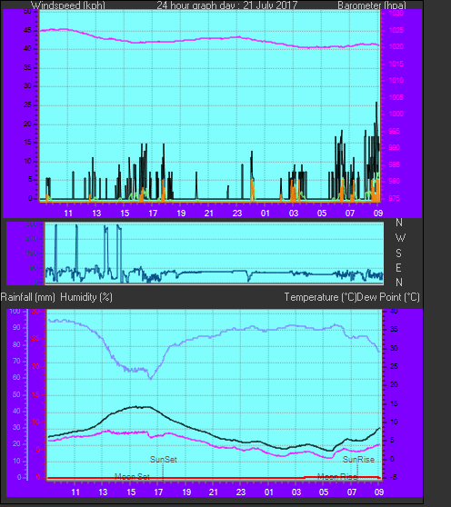Image resolution: width=451 pixels, height=507 pixels.
Task: Click the "Rainfall (mm)" label
Action: [x=28, y=297]
